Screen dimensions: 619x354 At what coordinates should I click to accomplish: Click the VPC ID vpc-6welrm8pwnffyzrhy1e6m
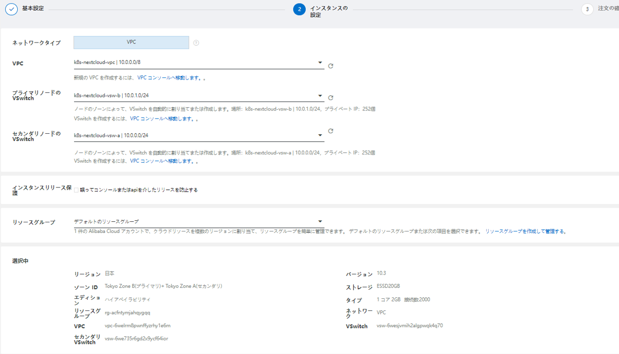click(137, 326)
